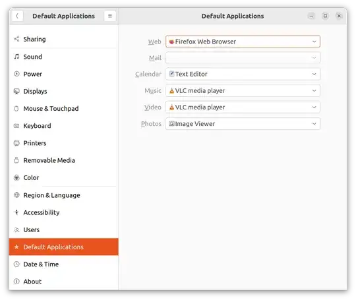This screenshot has height=300, width=356.
Task: Click the Region & Language globe icon
Action: 16,195
